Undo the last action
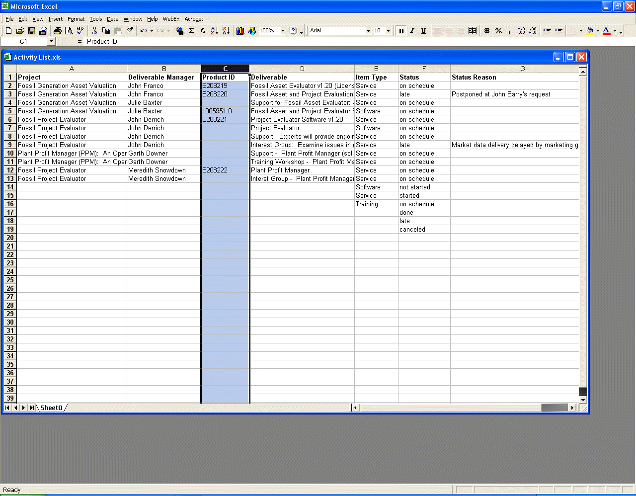Image resolution: width=636 pixels, height=496 pixels. point(143,31)
